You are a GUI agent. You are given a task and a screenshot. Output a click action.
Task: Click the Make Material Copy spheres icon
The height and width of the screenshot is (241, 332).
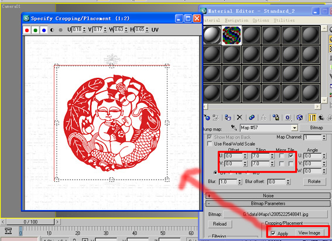tap(252, 117)
